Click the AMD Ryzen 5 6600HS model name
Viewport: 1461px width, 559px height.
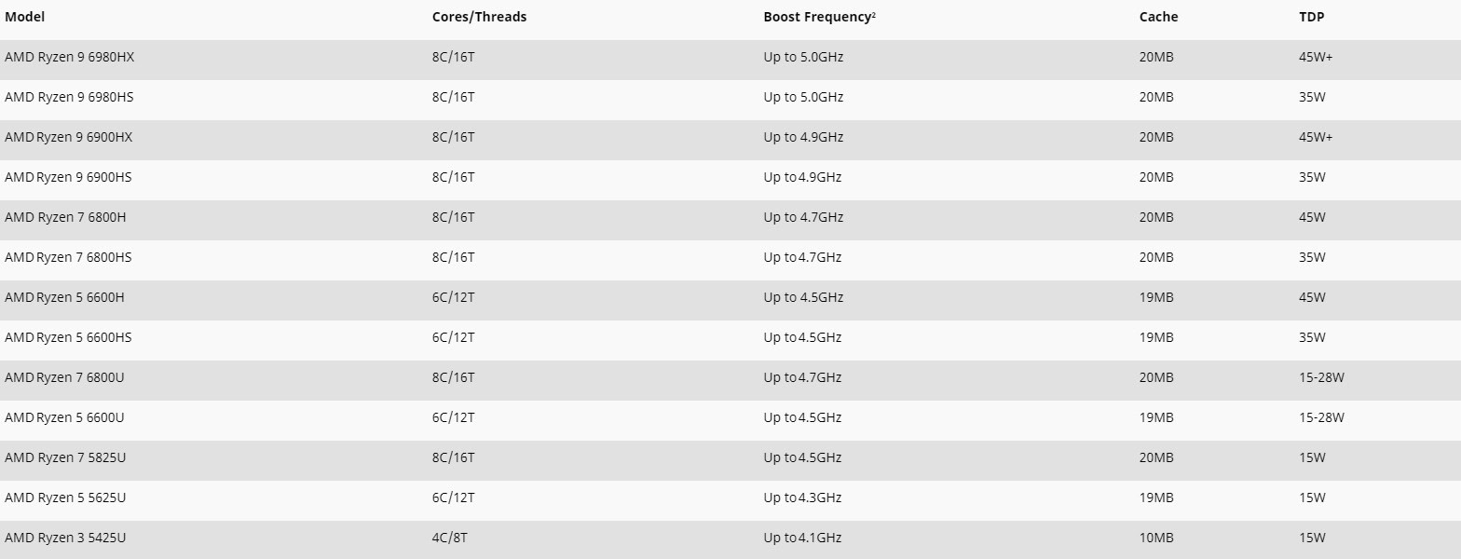point(68,337)
